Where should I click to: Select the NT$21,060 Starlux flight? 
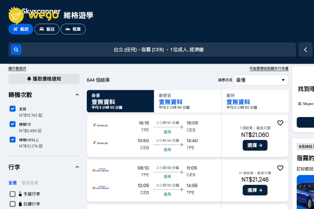tap(255, 145)
